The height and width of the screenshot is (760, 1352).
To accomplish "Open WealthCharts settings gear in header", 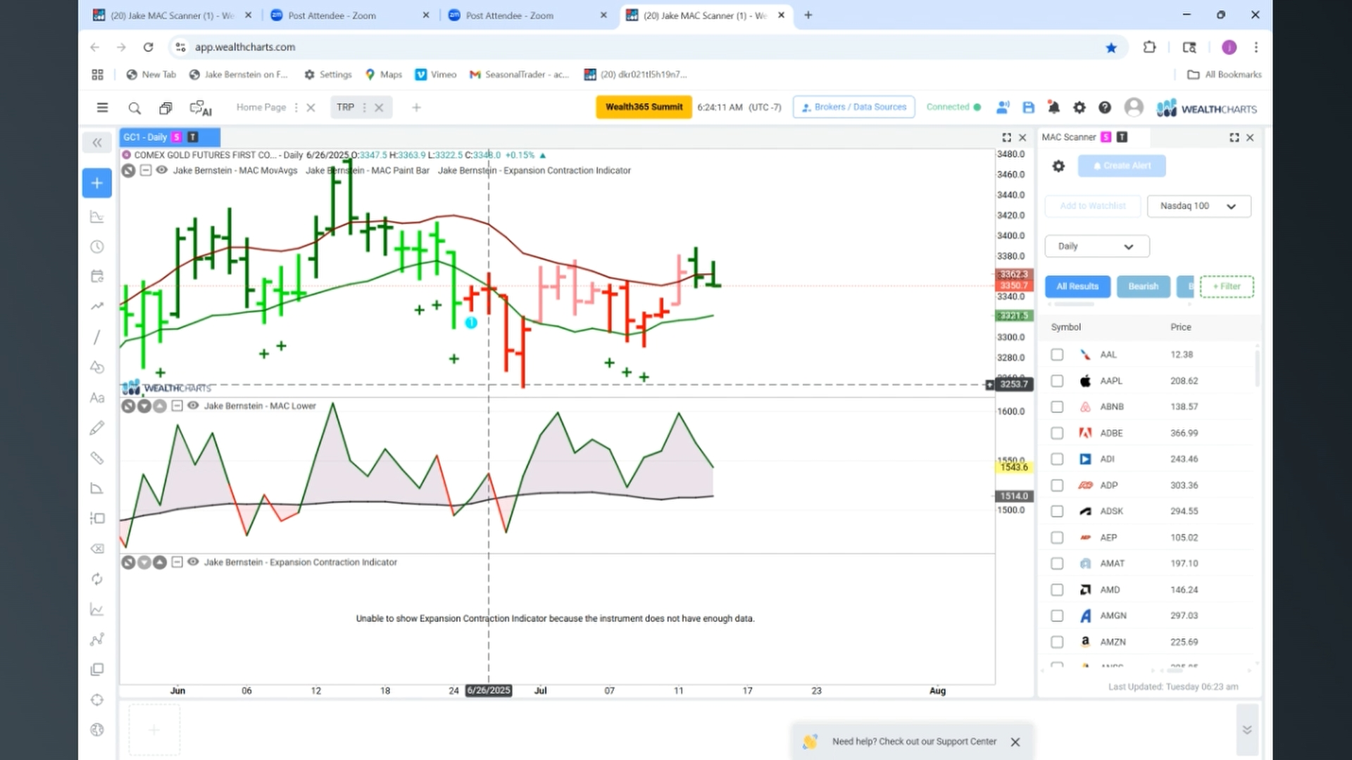I will point(1079,108).
